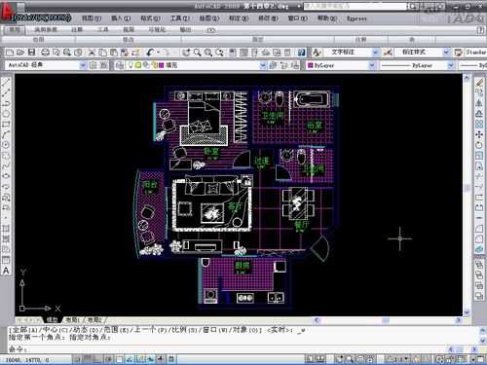Click the Undo arrow icon
The width and height of the screenshot is (487, 365).
point(150,53)
